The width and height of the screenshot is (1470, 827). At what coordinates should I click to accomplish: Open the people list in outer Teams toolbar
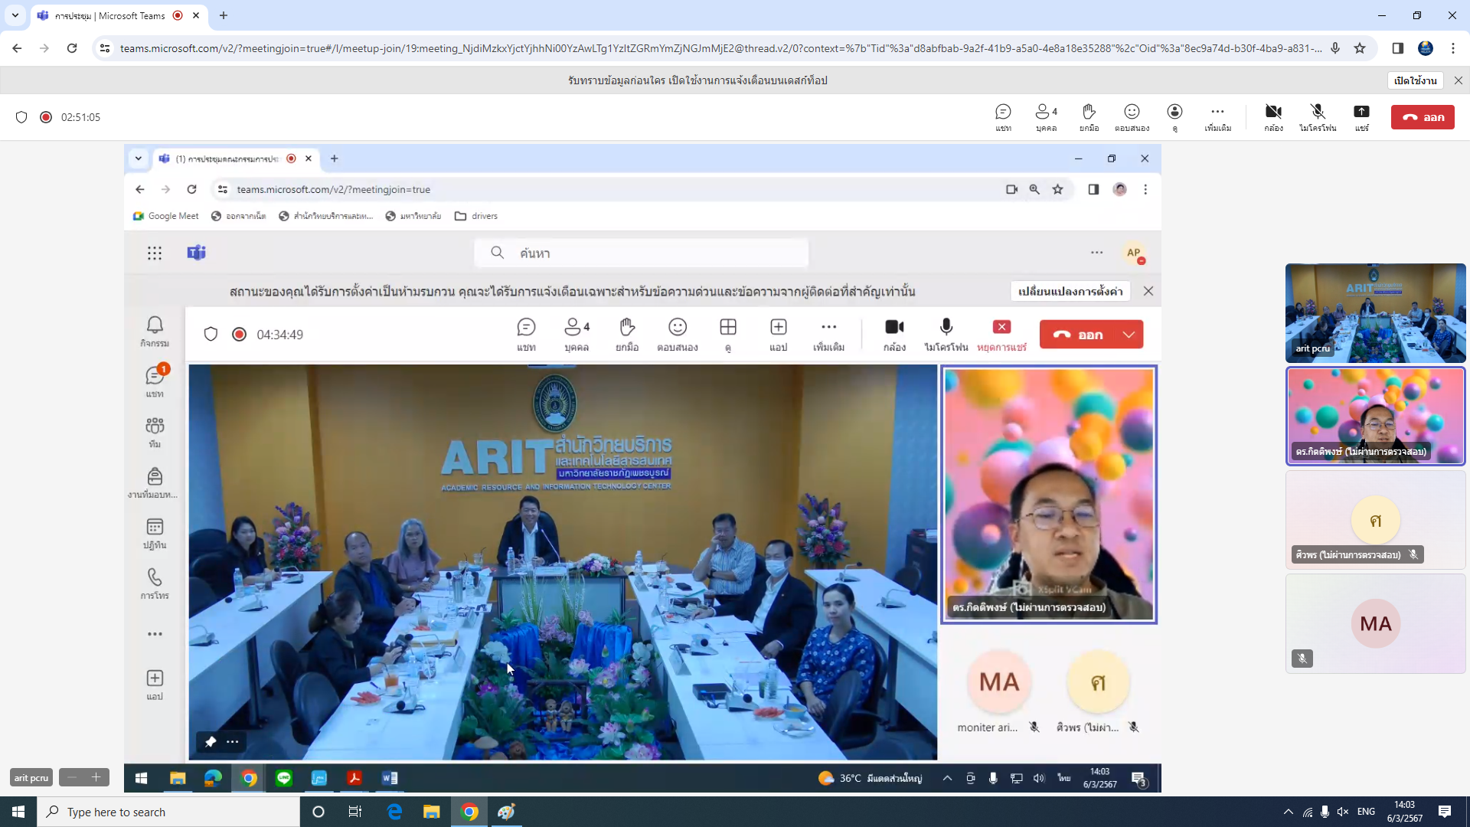click(x=1046, y=117)
